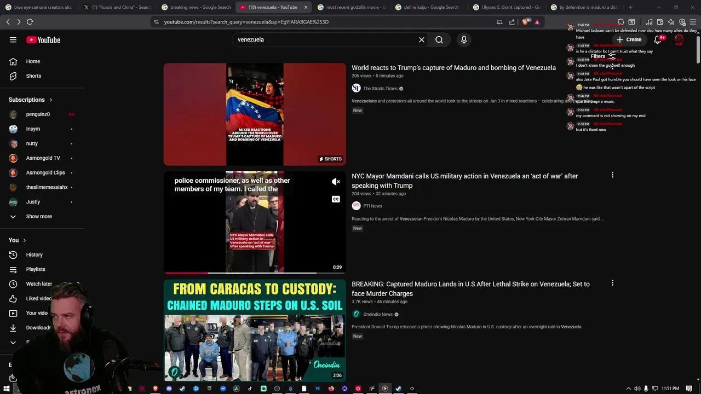
Task: Start voice search with microphone icon
Action: pos(464,40)
